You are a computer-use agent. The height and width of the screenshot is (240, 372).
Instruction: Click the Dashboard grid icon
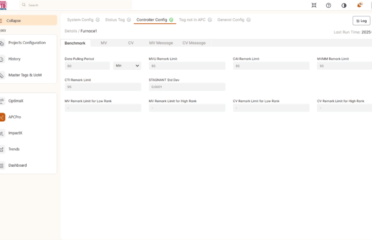click(x=2, y=165)
